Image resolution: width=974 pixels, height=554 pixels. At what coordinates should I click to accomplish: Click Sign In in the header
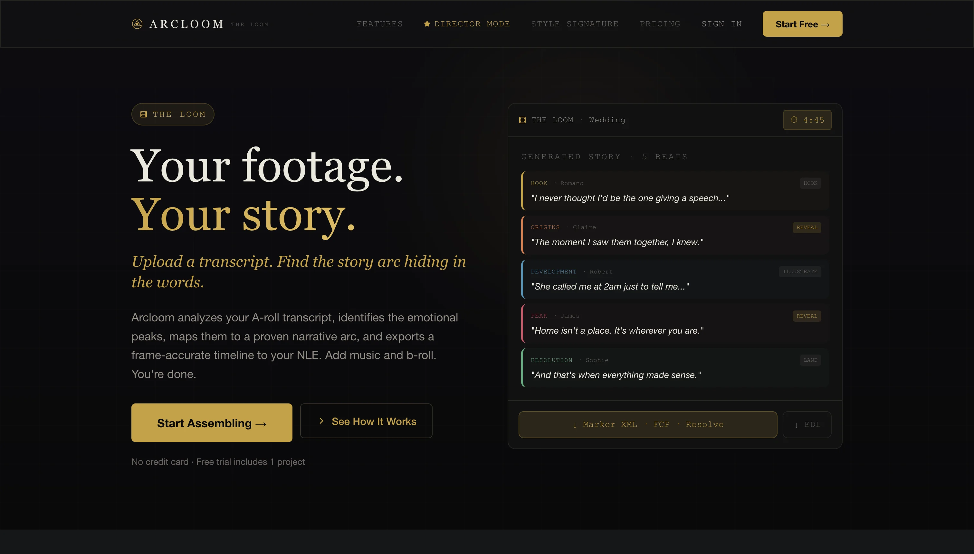[722, 24]
